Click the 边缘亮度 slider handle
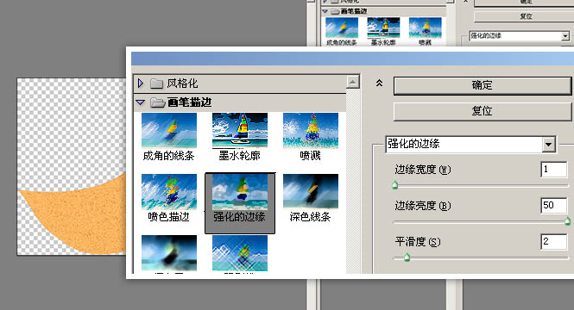Viewport: 574px width, 310px height. (567, 221)
